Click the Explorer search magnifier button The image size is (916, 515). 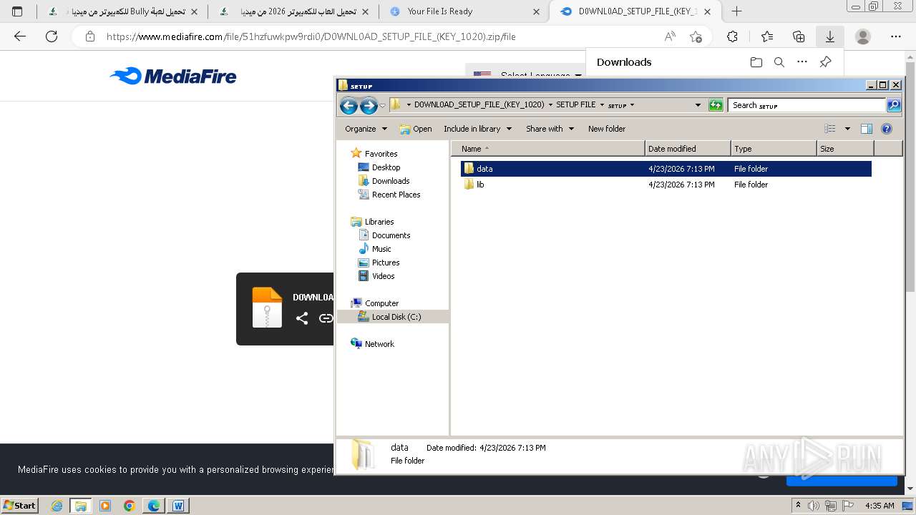(894, 105)
